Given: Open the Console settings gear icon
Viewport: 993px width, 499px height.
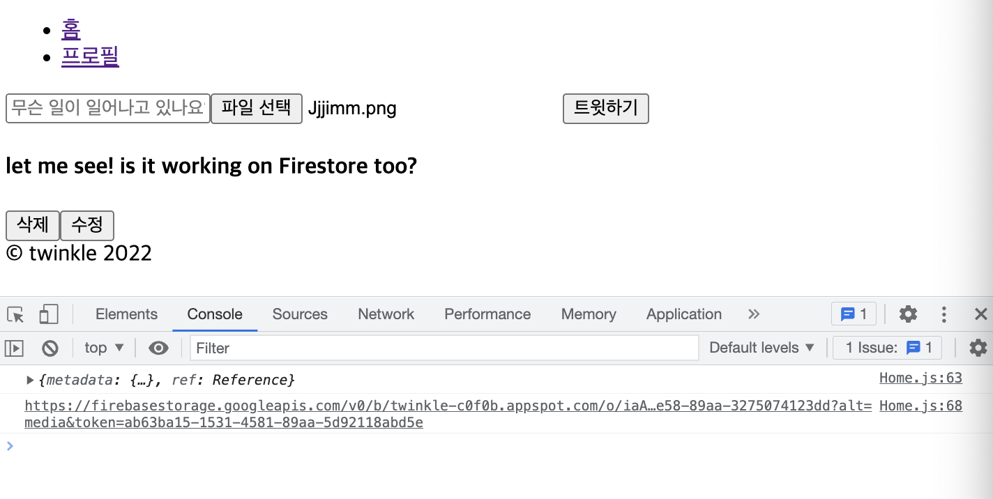Looking at the screenshot, I should tap(978, 348).
